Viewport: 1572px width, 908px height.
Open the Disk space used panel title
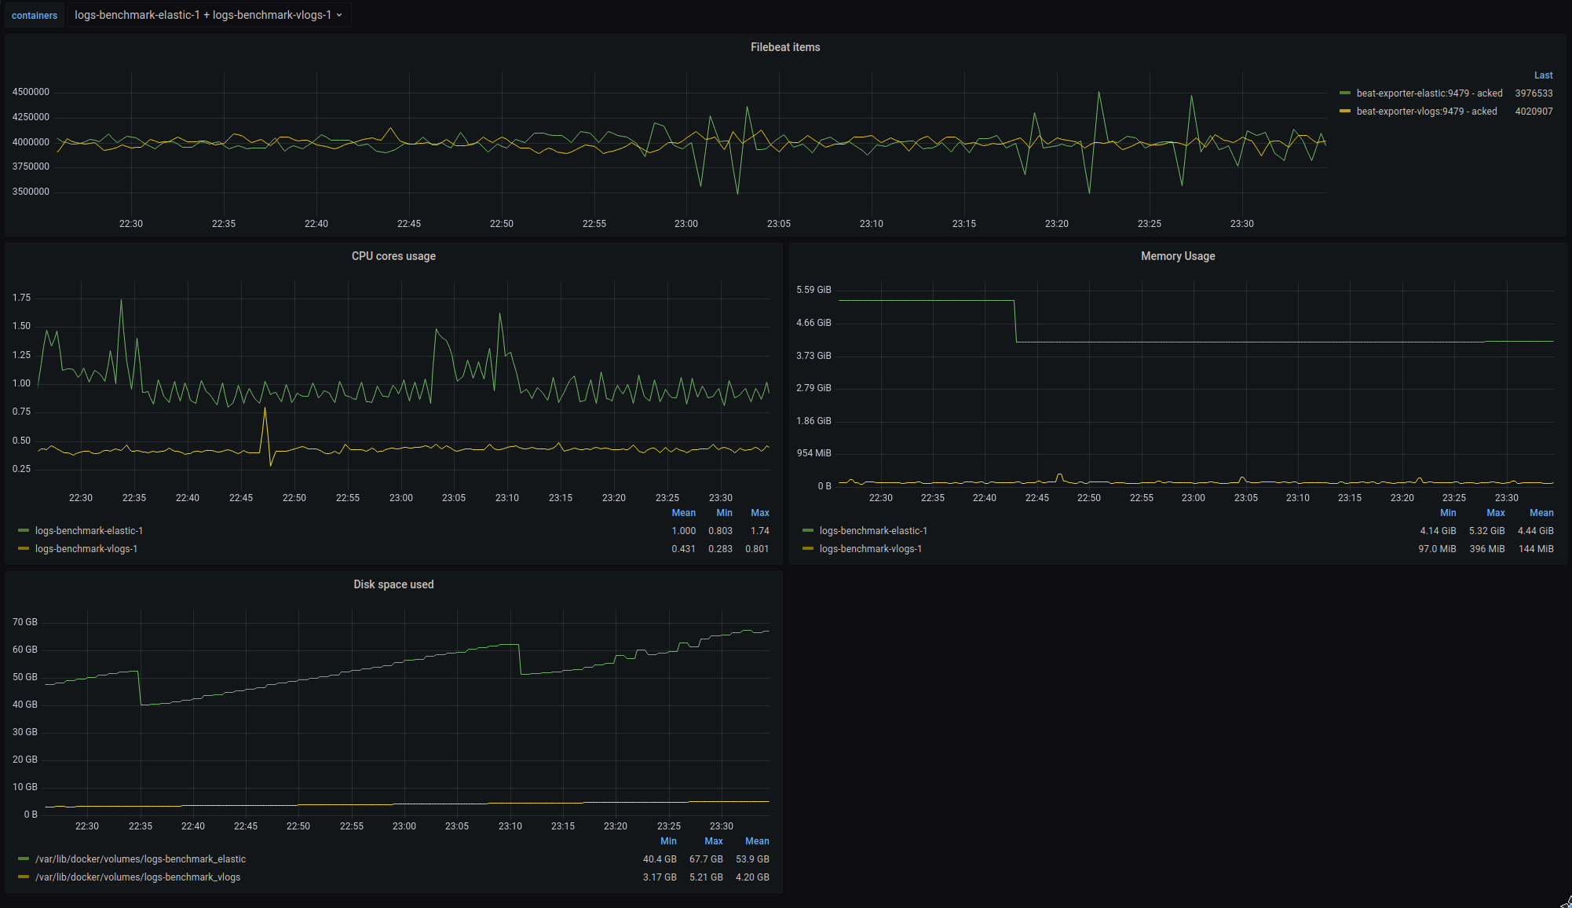click(393, 584)
